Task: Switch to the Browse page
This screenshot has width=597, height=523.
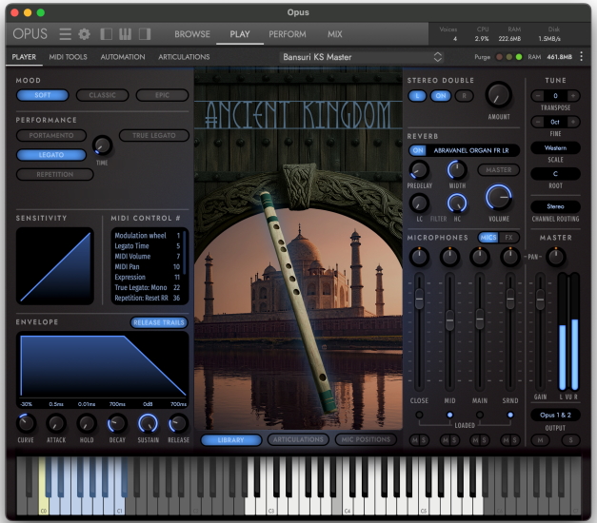Action: click(192, 34)
